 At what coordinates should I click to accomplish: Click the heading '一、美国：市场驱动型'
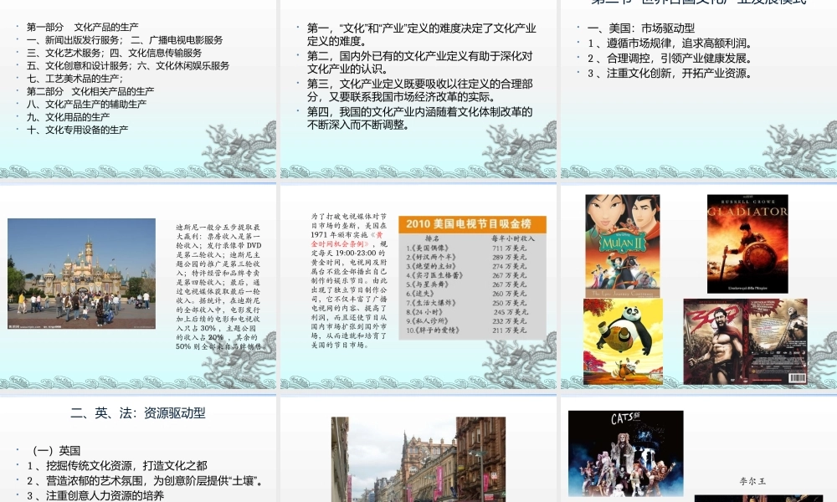pyautogui.click(x=641, y=28)
